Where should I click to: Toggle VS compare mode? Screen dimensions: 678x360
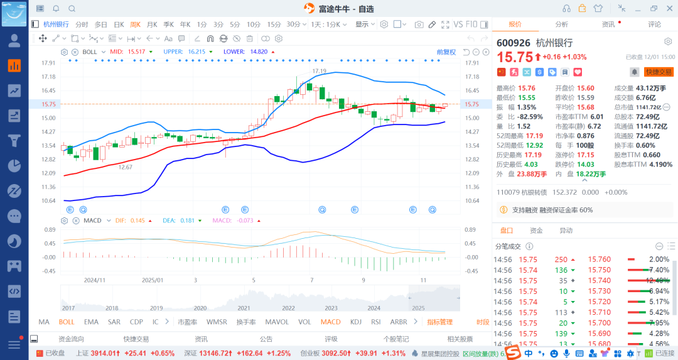coord(458,25)
